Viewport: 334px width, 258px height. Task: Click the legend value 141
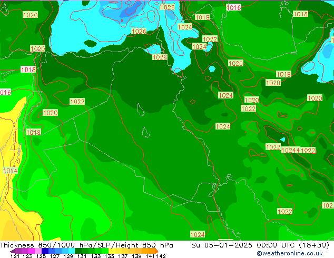(x=150, y=256)
